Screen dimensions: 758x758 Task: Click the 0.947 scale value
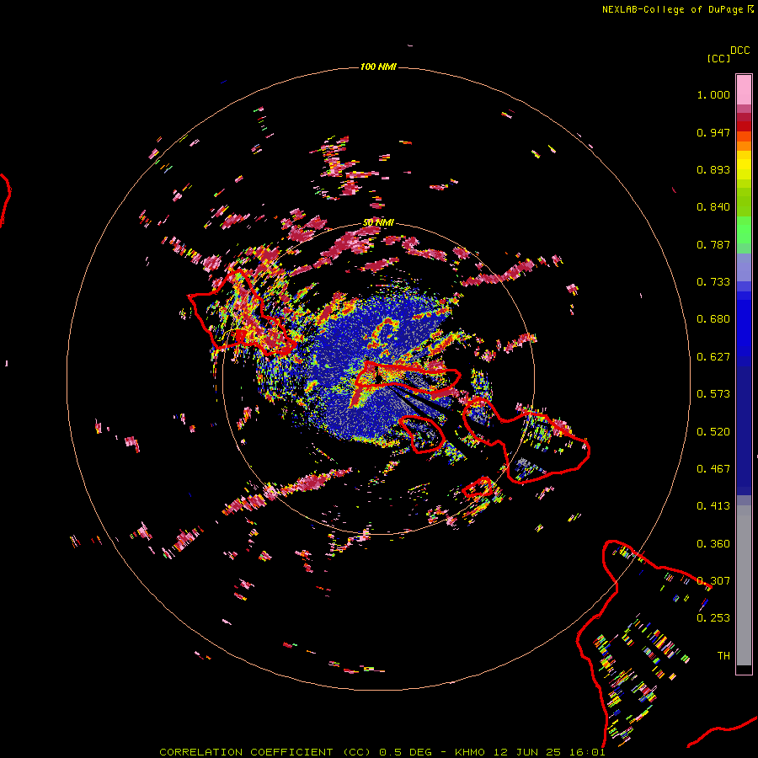(713, 132)
